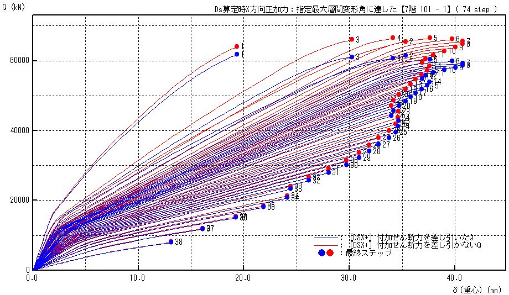Click the red line sample in the legend
This screenshot has width=509, height=295.
[x=326, y=245]
